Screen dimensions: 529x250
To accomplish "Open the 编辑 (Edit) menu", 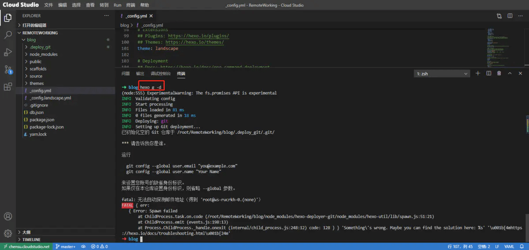I will (x=63, y=5).
